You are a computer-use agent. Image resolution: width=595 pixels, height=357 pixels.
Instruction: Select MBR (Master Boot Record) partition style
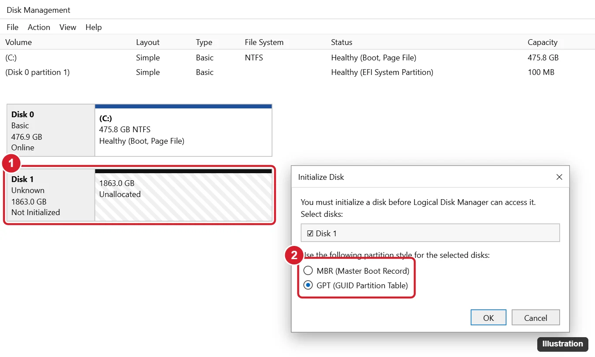308,271
